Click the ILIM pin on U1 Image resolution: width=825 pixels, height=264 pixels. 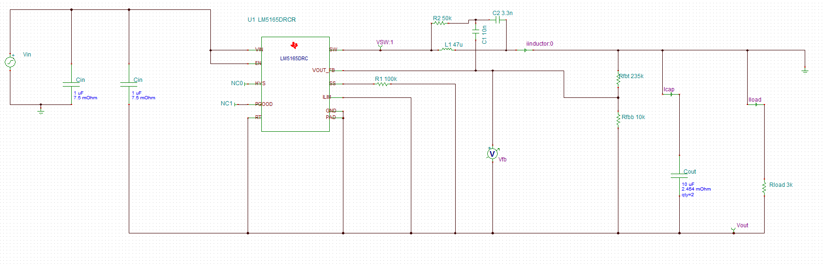pos(327,97)
